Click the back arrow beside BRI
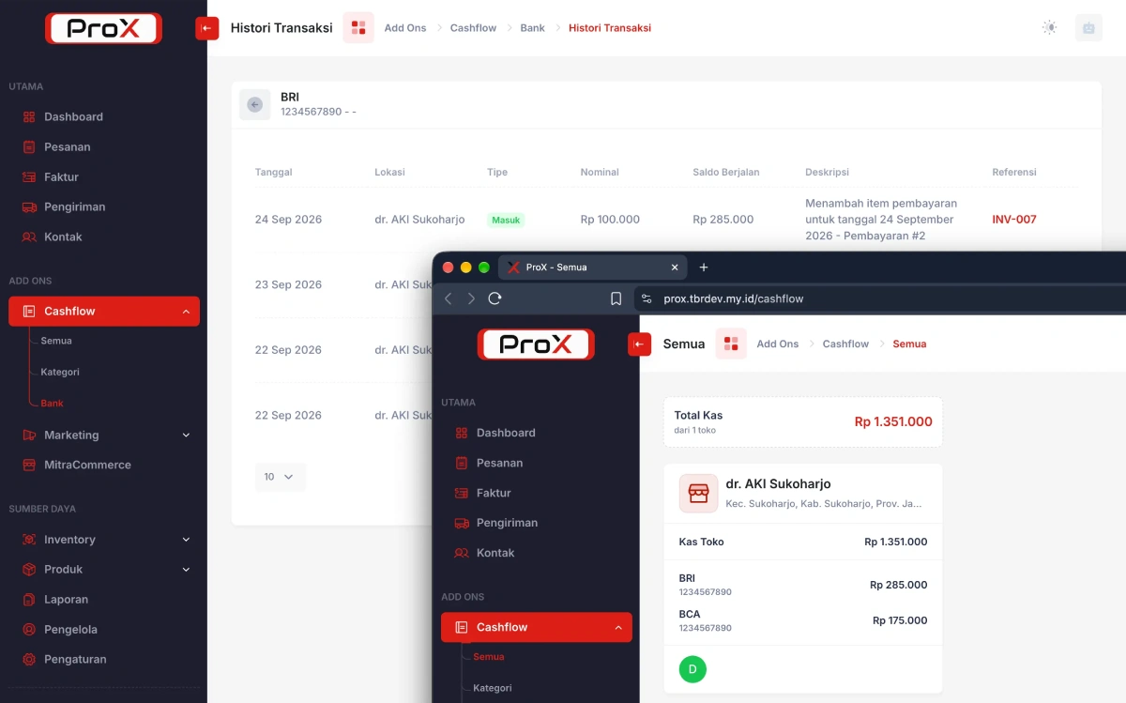 click(254, 105)
